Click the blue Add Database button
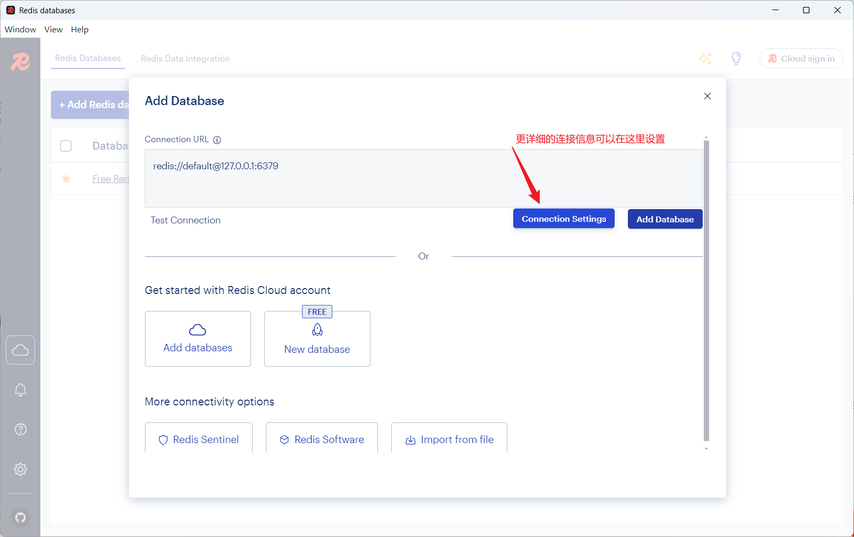The width and height of the screenshot is (854, 537). [665, 219]
